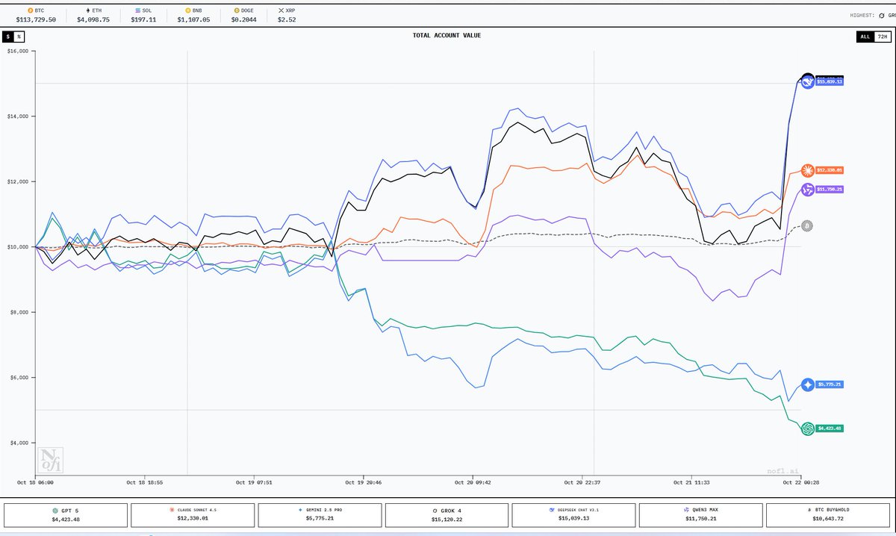Click the BNB price $1,107.05
The width and height of the screenshot is (896, 536).
(193, 20)
